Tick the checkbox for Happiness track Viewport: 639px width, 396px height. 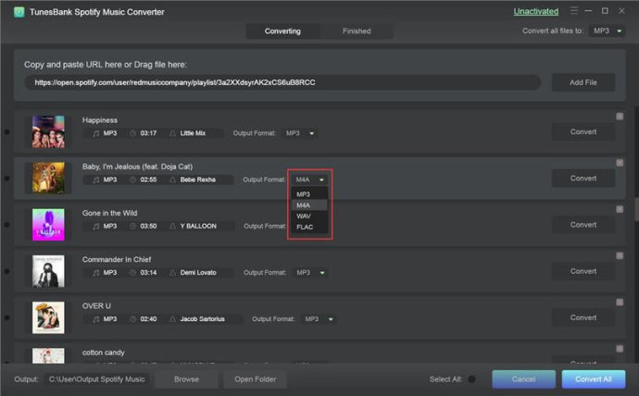(x=620, y=117)
